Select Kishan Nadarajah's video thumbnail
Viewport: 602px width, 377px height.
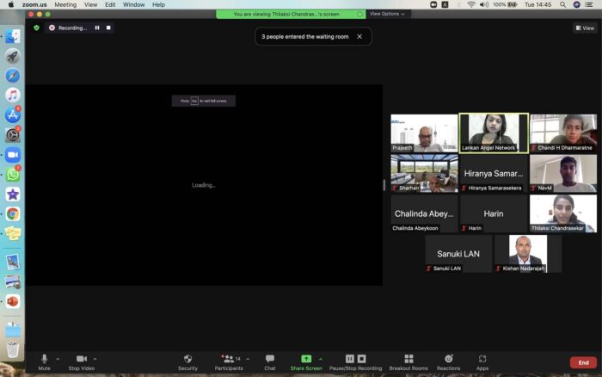[x=527, y=253]
